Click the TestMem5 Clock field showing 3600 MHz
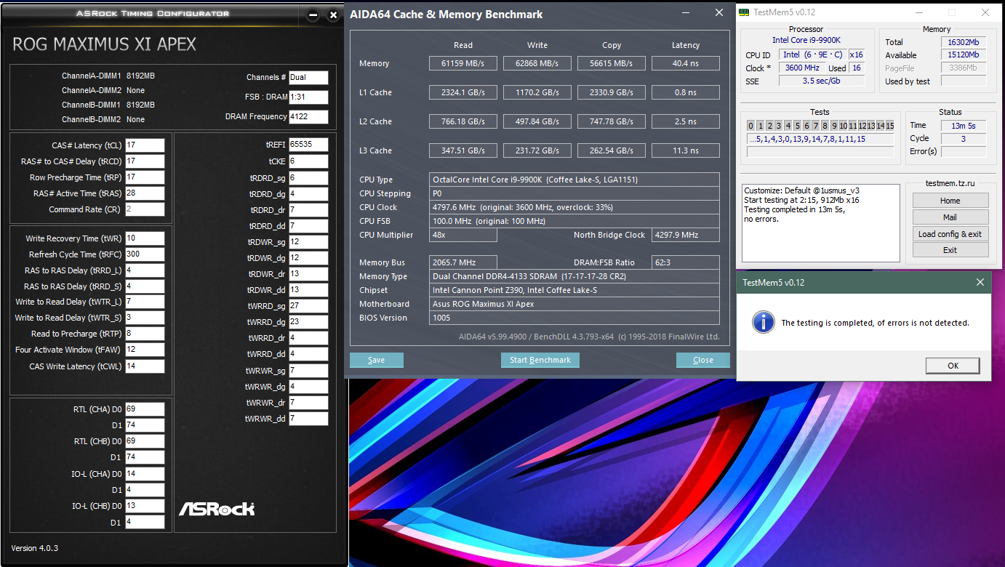This screenshot has height=567, width=1005. point(801,68)
